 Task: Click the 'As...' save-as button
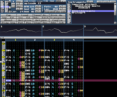pos(45,15)
